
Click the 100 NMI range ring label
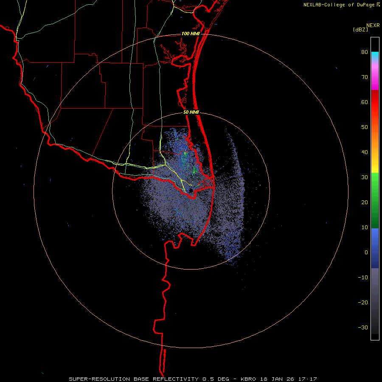[x=191, y=34]
